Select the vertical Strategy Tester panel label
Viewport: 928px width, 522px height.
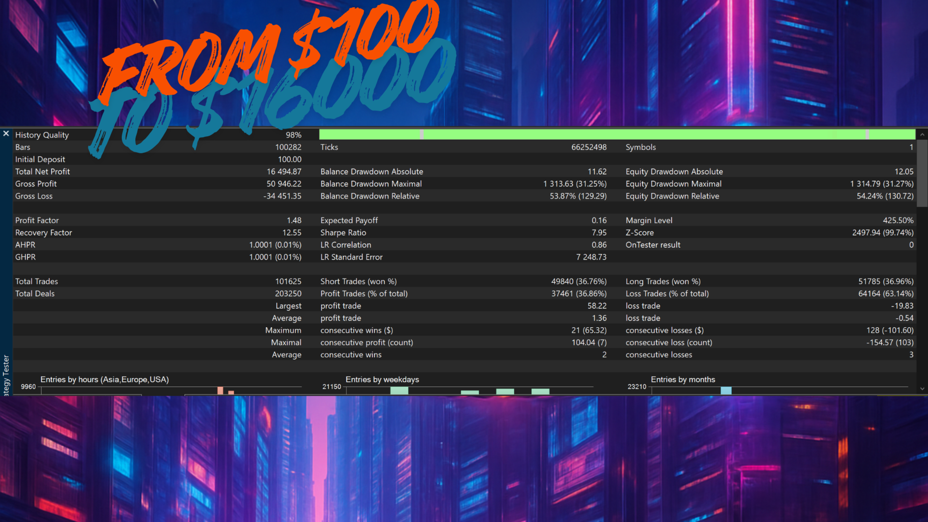(x=6, y=375)
